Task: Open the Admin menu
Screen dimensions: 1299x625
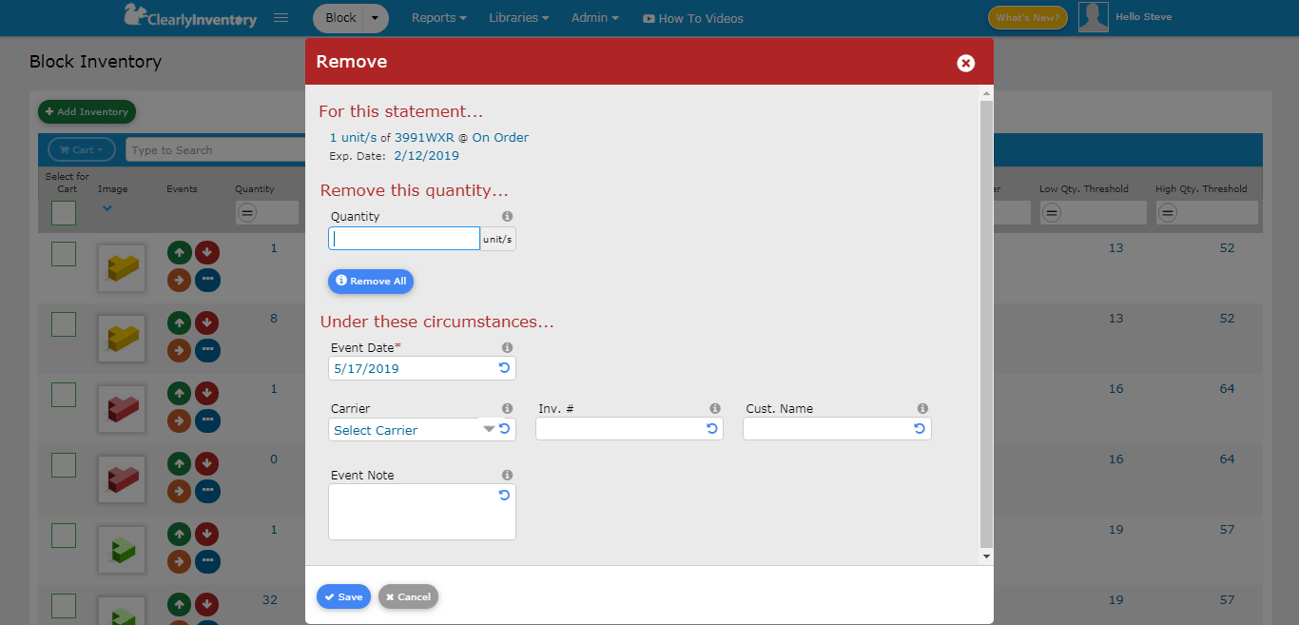Action: 595,18
